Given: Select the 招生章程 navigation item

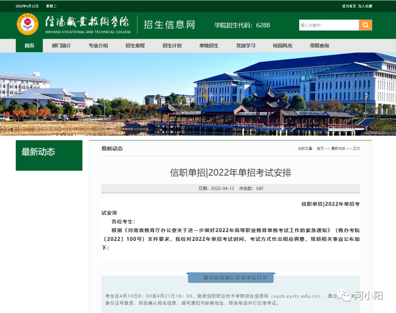Looking at the screenshot, I should (135, 46).
